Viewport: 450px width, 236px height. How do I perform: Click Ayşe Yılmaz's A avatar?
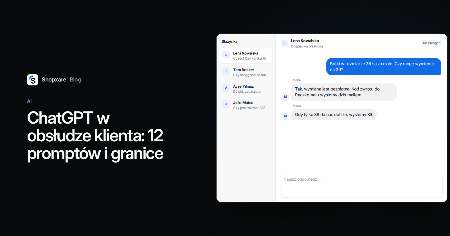226,88
